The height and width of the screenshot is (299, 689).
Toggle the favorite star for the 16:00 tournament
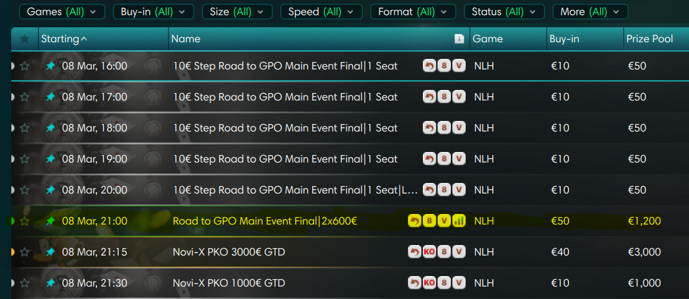click(x=25, y=66)
